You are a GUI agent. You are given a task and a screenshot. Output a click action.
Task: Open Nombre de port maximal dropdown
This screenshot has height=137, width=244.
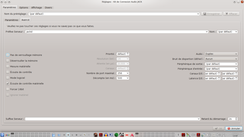coord(123,73)
